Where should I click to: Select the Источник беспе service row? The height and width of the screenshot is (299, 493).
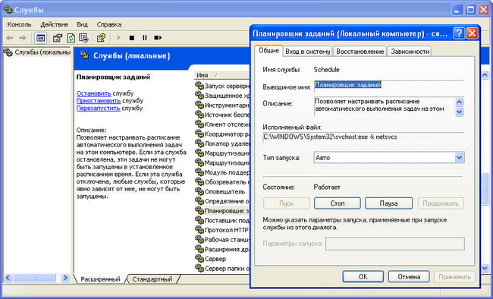[x=222, y=115]
